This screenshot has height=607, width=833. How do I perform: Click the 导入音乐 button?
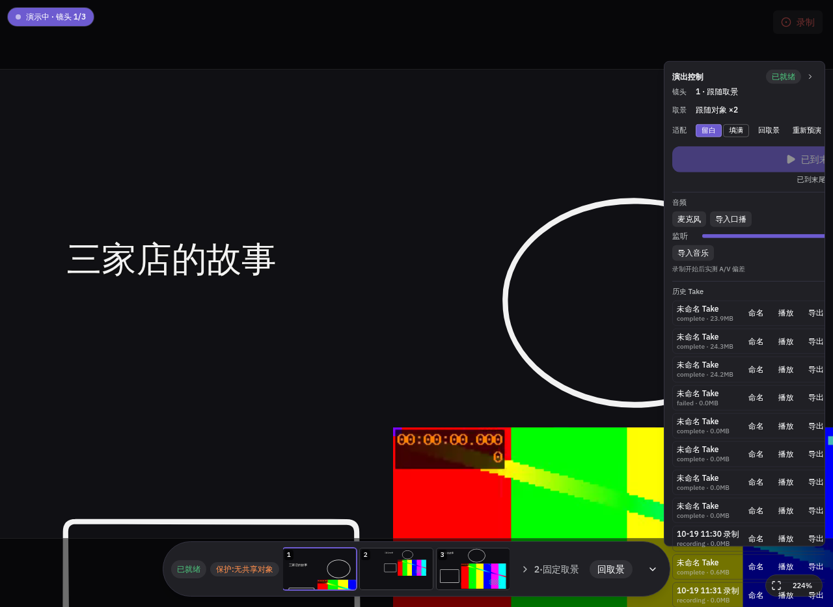coord(693,253)
